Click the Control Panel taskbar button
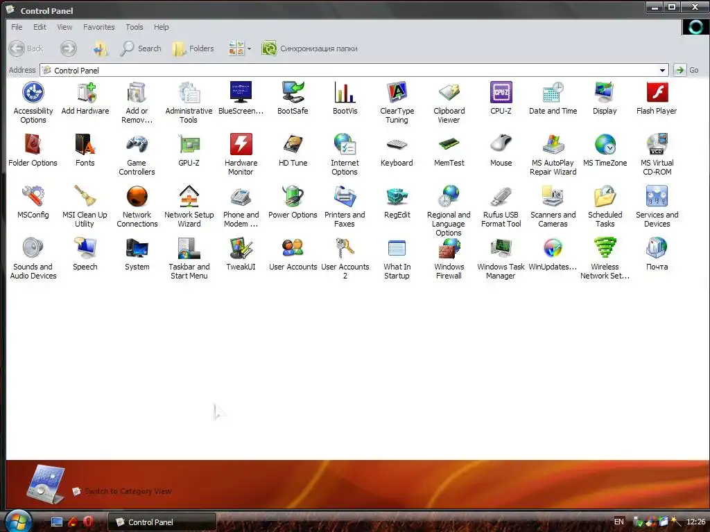710x532 pixels. (x=162, y=522)
